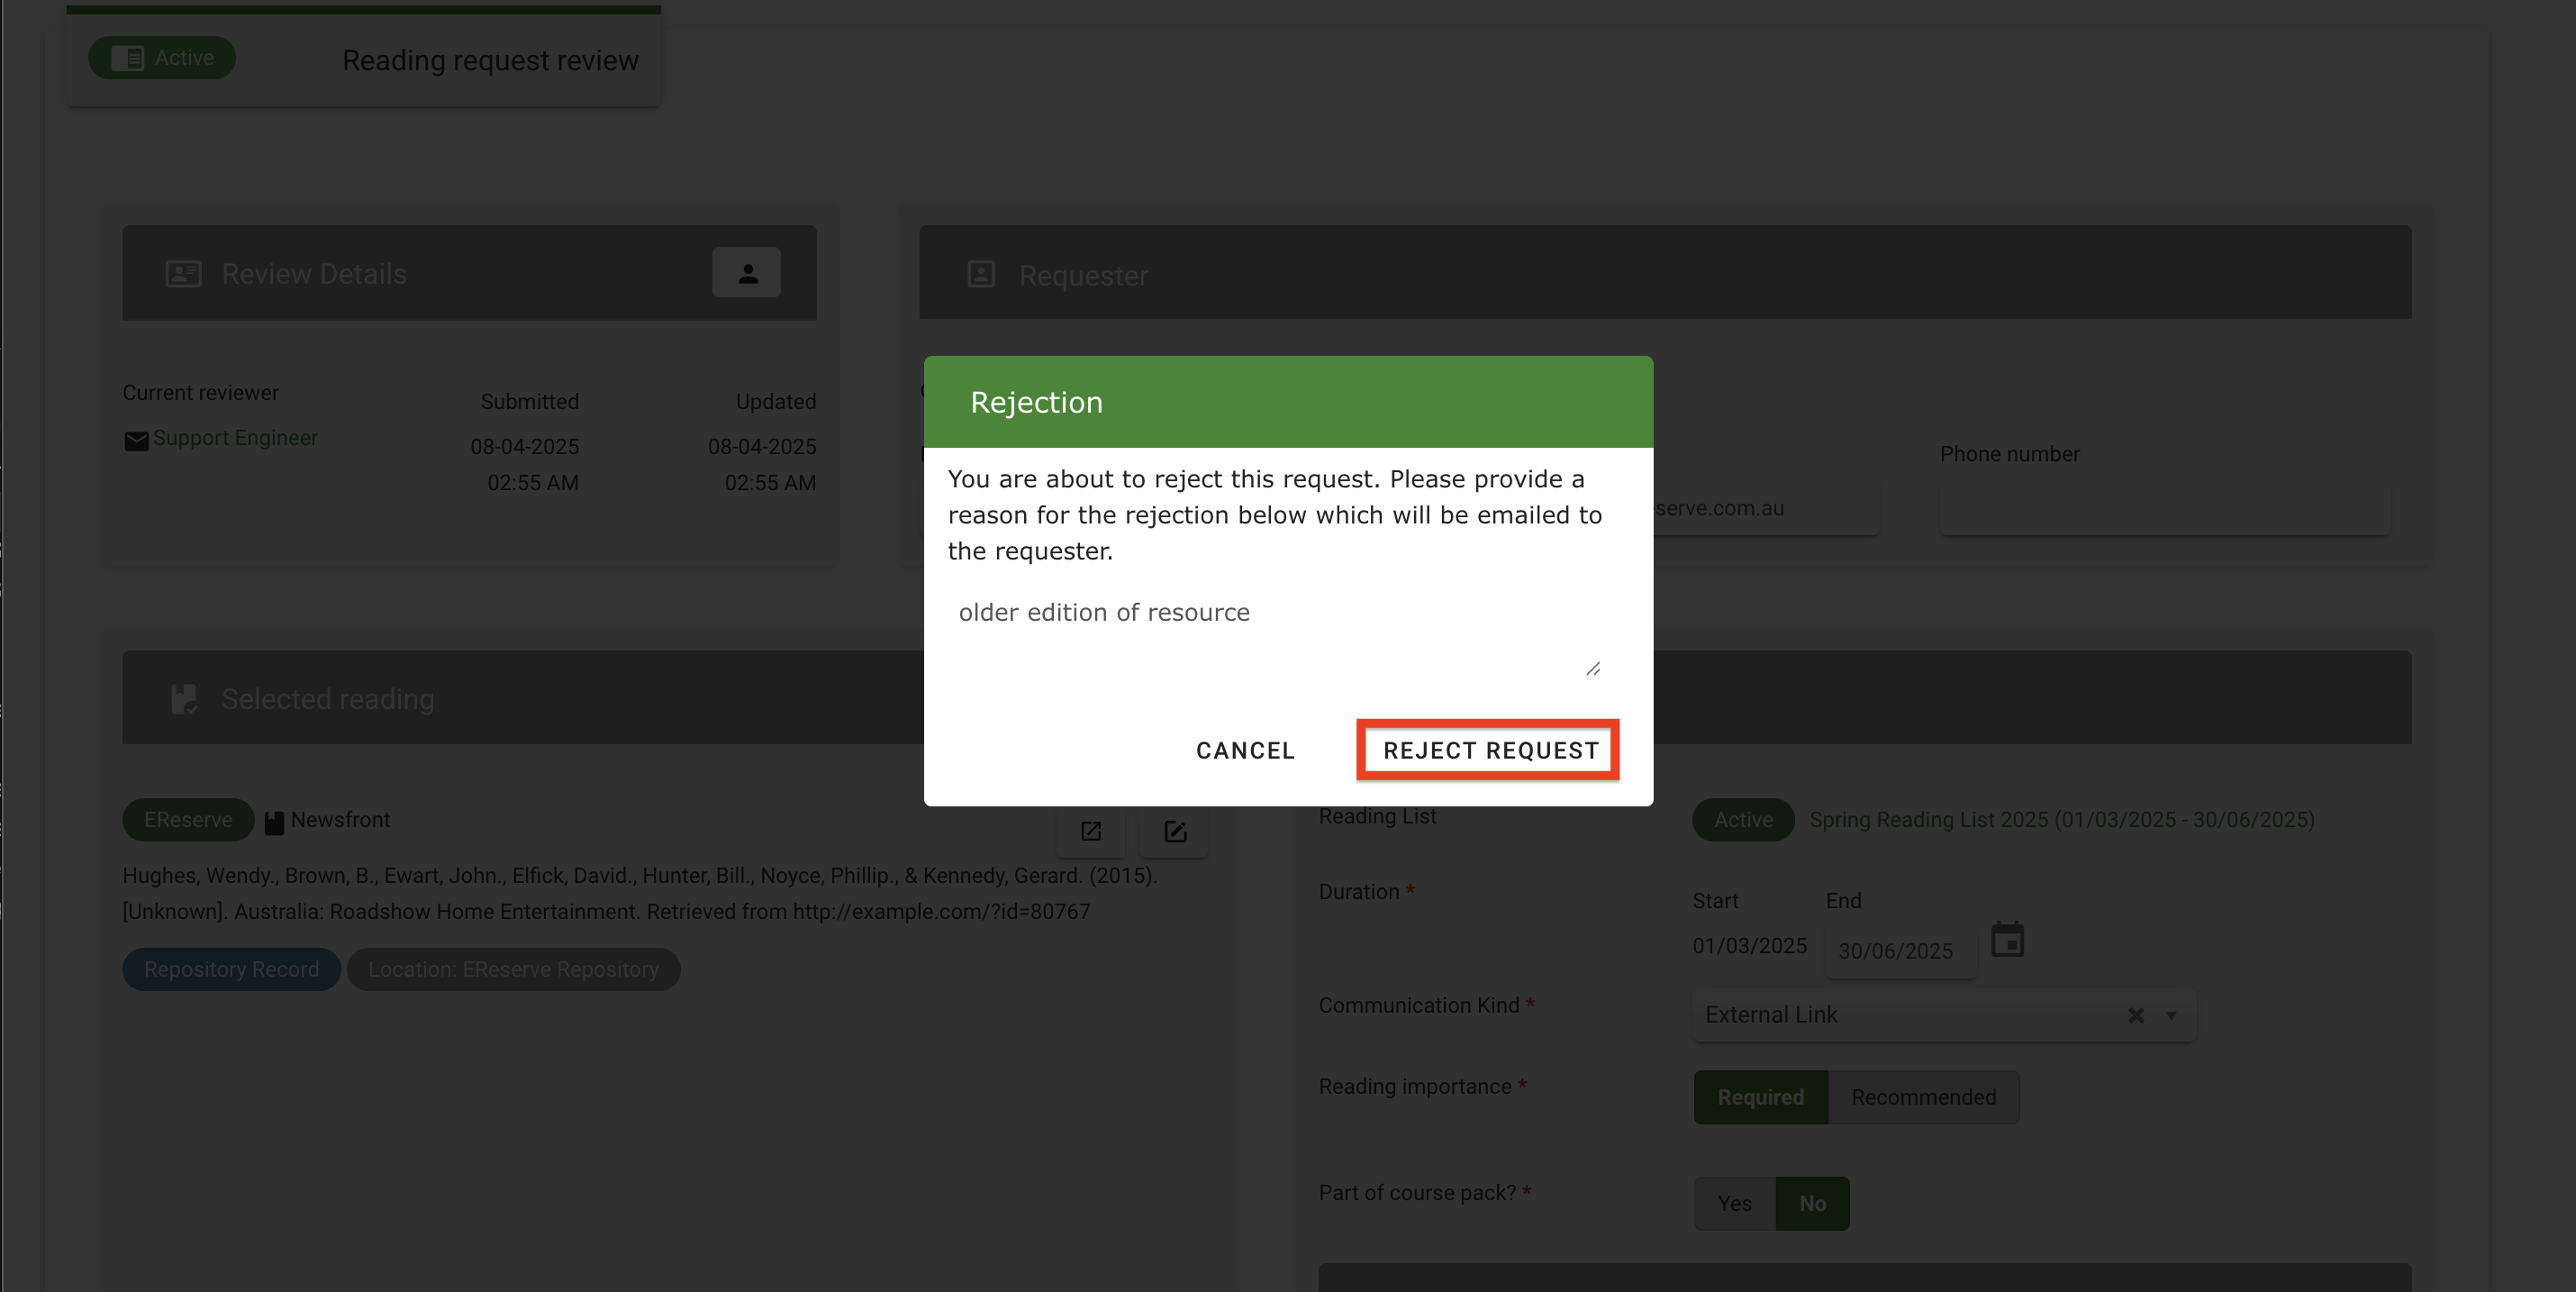Switch reading importance to Recommended
Image resolution: width=2576 pixels, height=1292 pixels.
[x=1923, y=1096]
